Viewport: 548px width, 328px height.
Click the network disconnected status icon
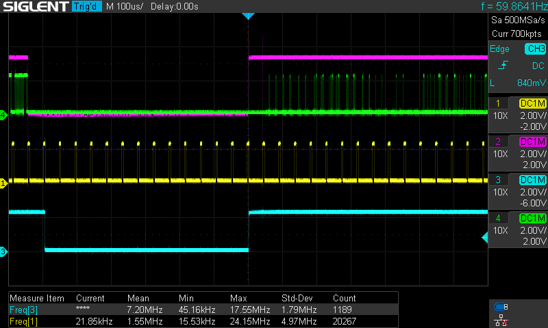coord(501,320)
